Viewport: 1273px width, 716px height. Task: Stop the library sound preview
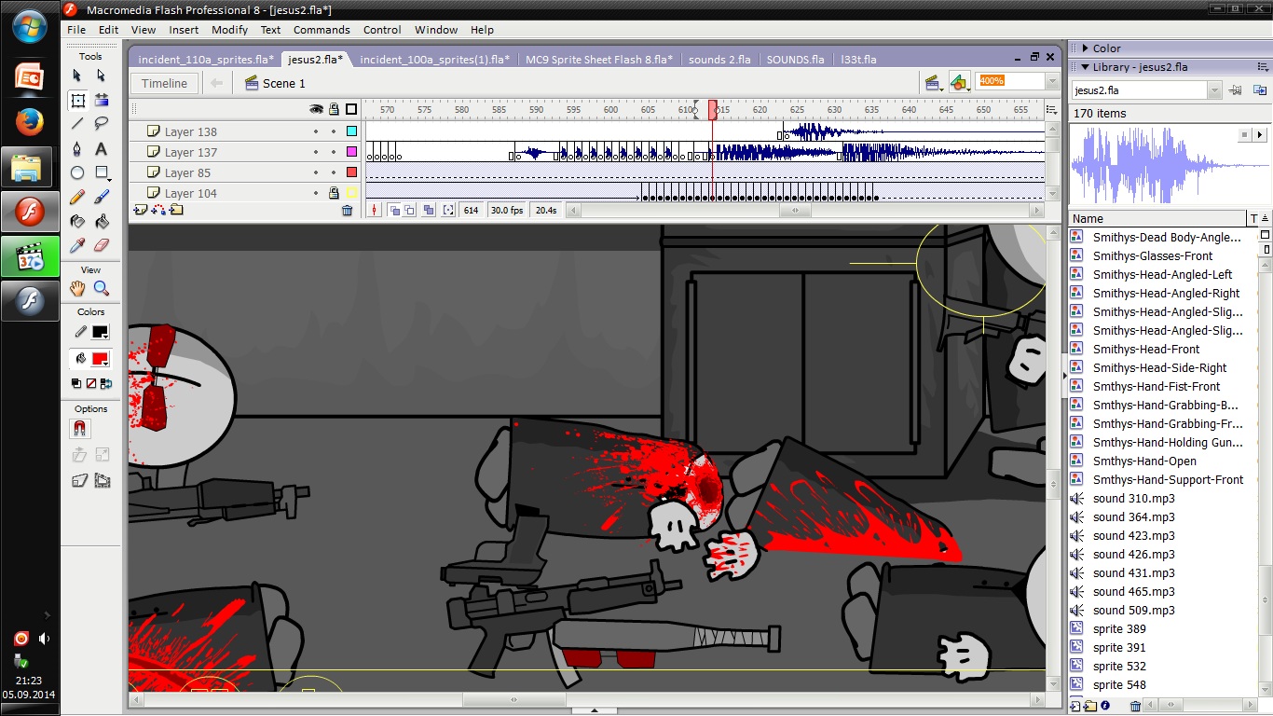pos(1244,135)
